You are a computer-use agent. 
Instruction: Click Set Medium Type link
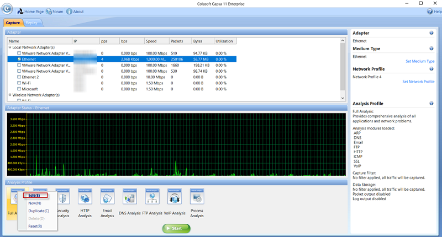click(x=420, y=61)
